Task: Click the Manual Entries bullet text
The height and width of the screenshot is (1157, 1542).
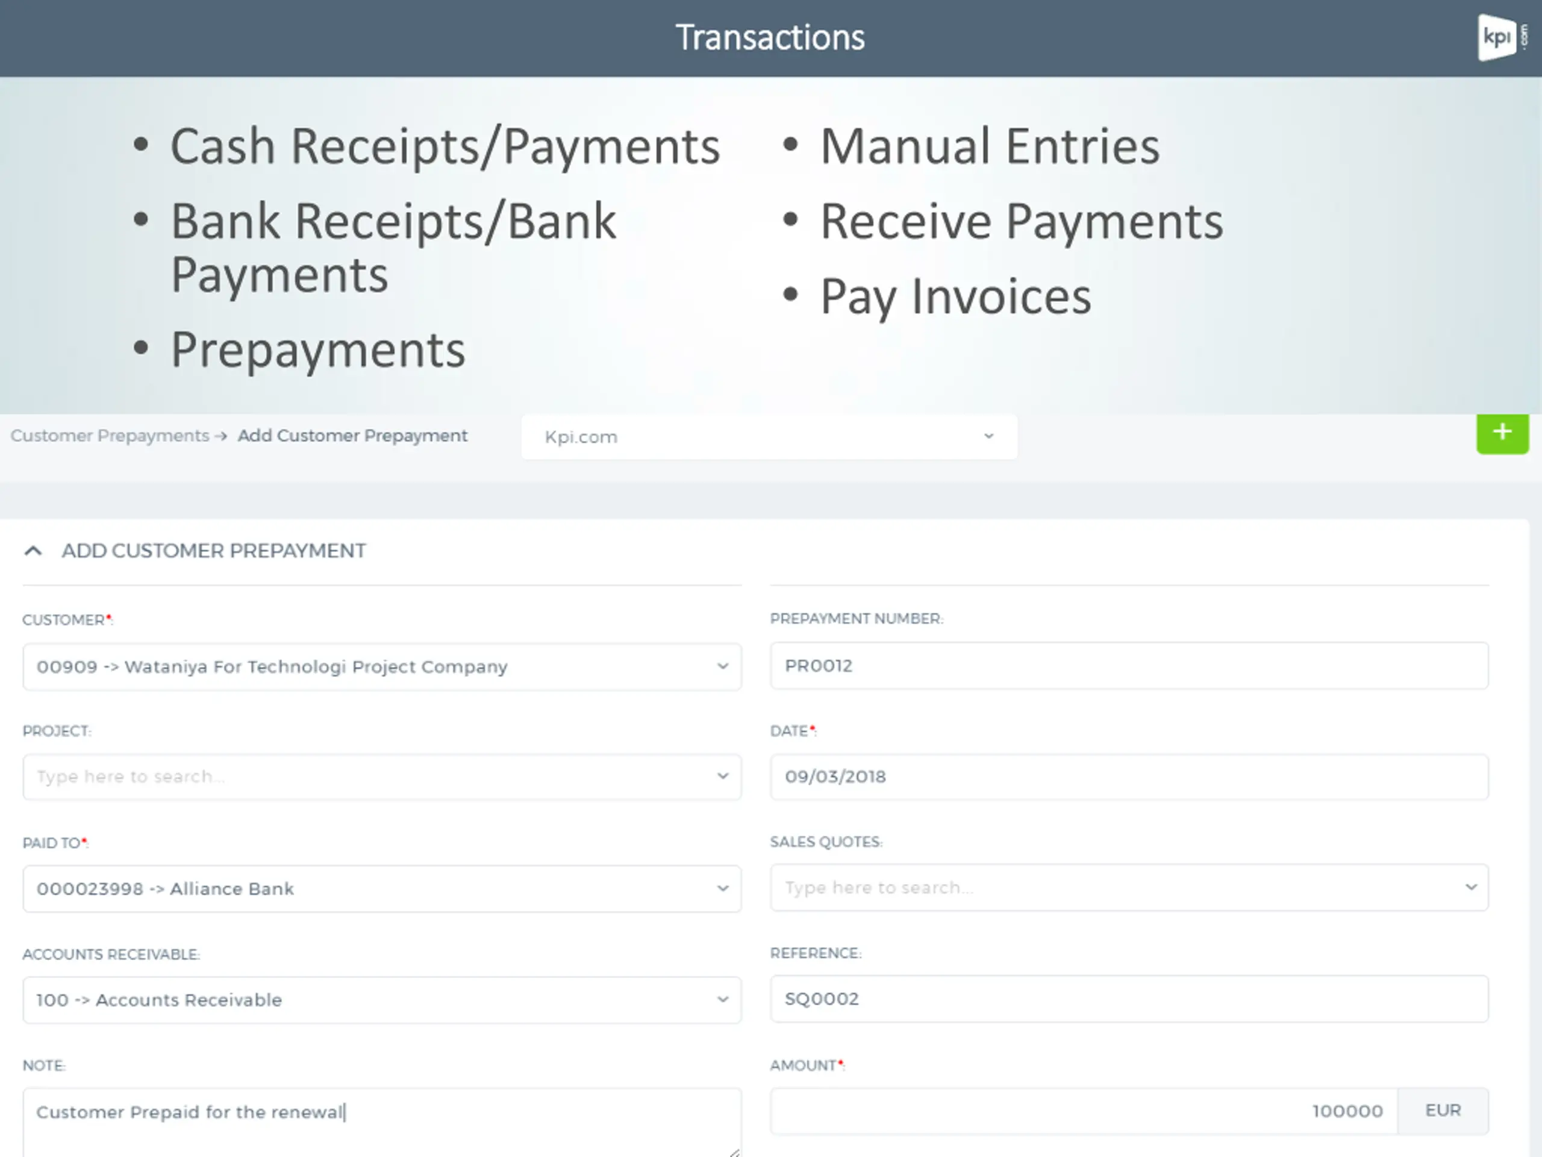Action: [990, 146]
